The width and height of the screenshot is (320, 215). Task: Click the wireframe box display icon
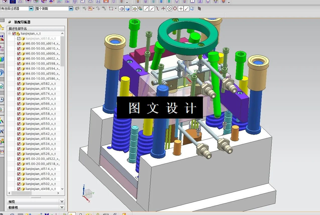(x=122, y=9)
